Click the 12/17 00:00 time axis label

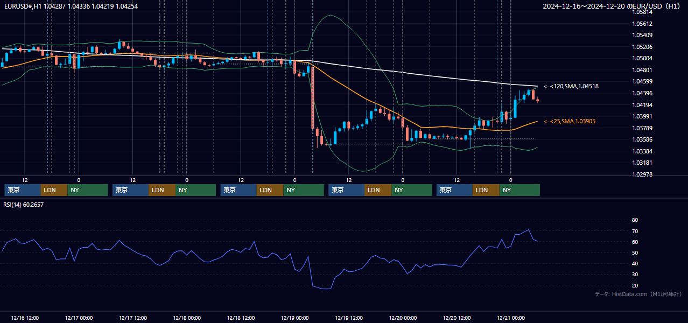(x=79, y=318)
